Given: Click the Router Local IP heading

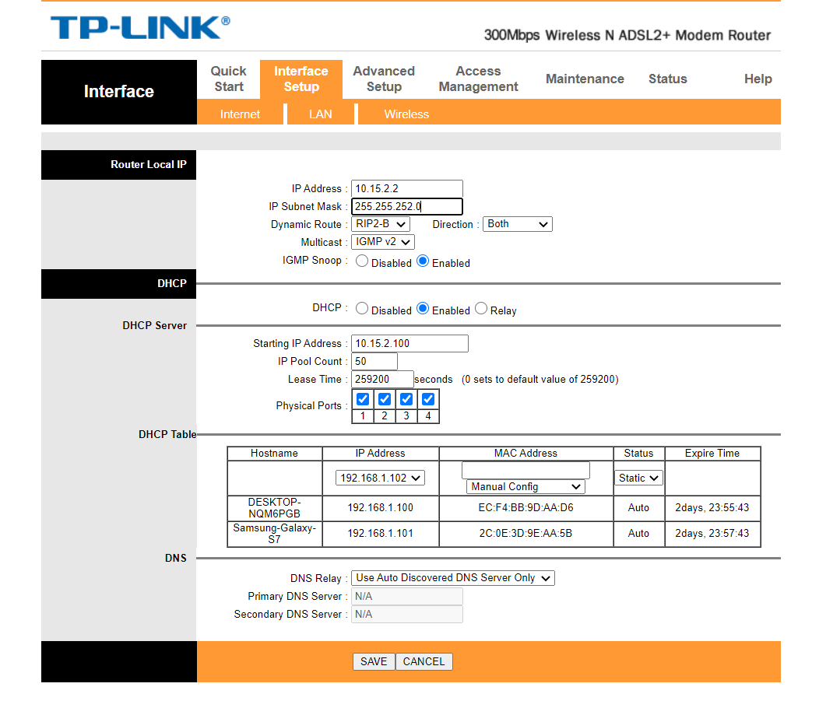Looking at the screenshot, I should tap(149, 164).
